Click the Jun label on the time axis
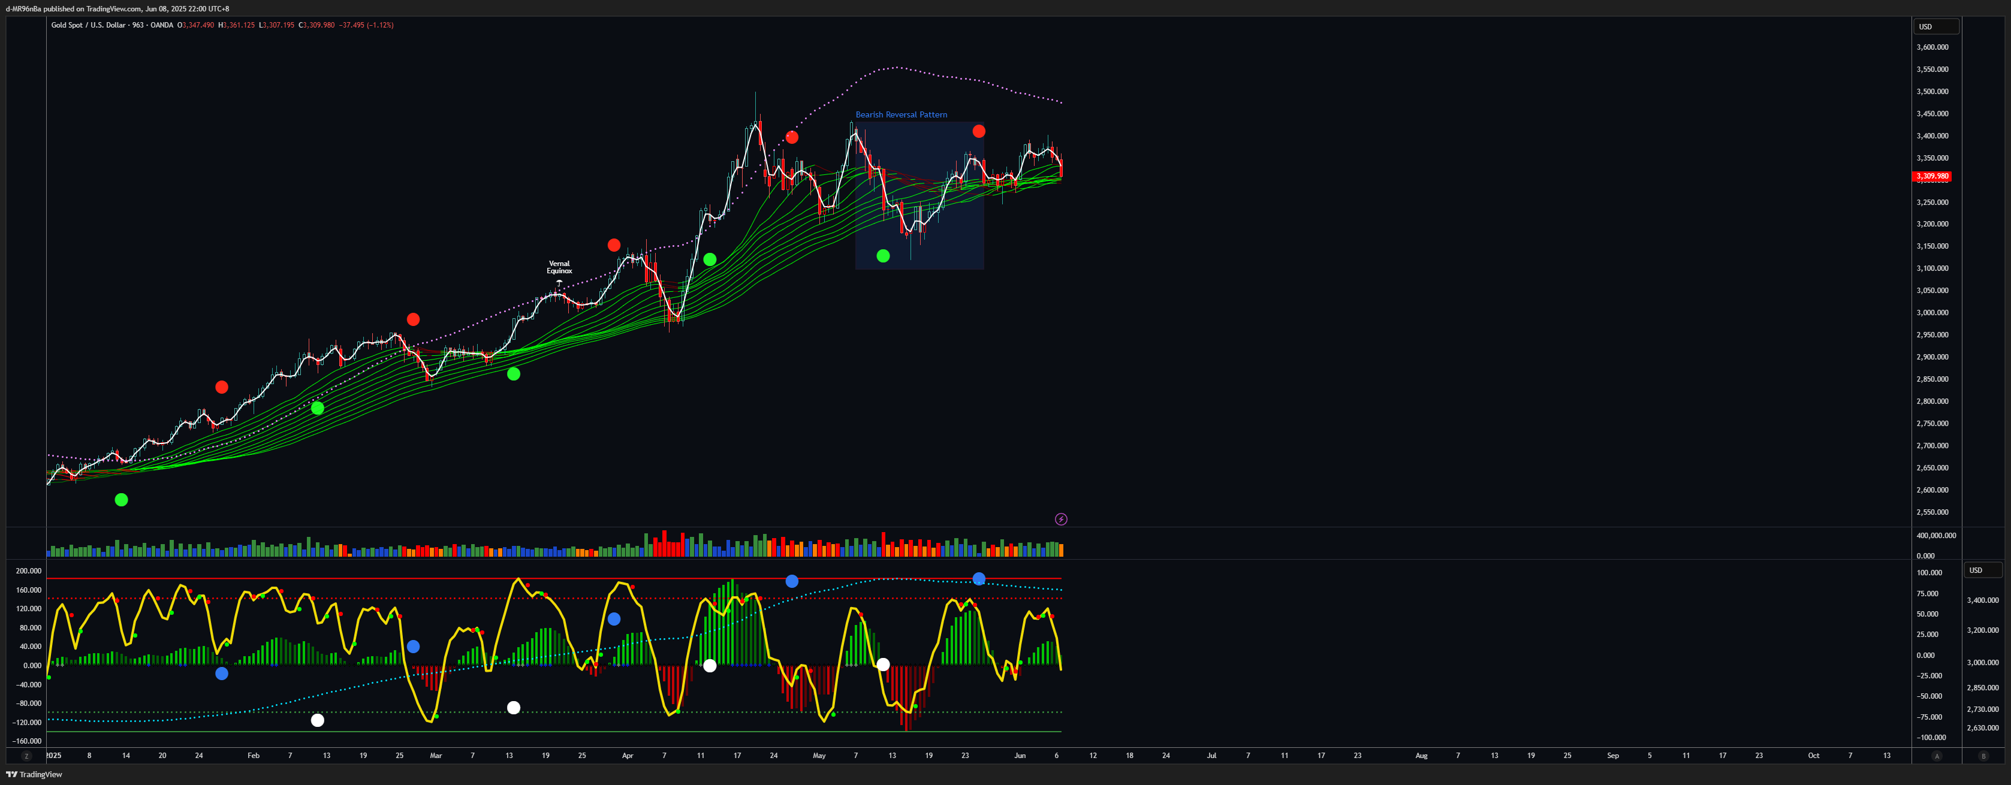Screen dimensions: 2011x785 point(1020,756)
